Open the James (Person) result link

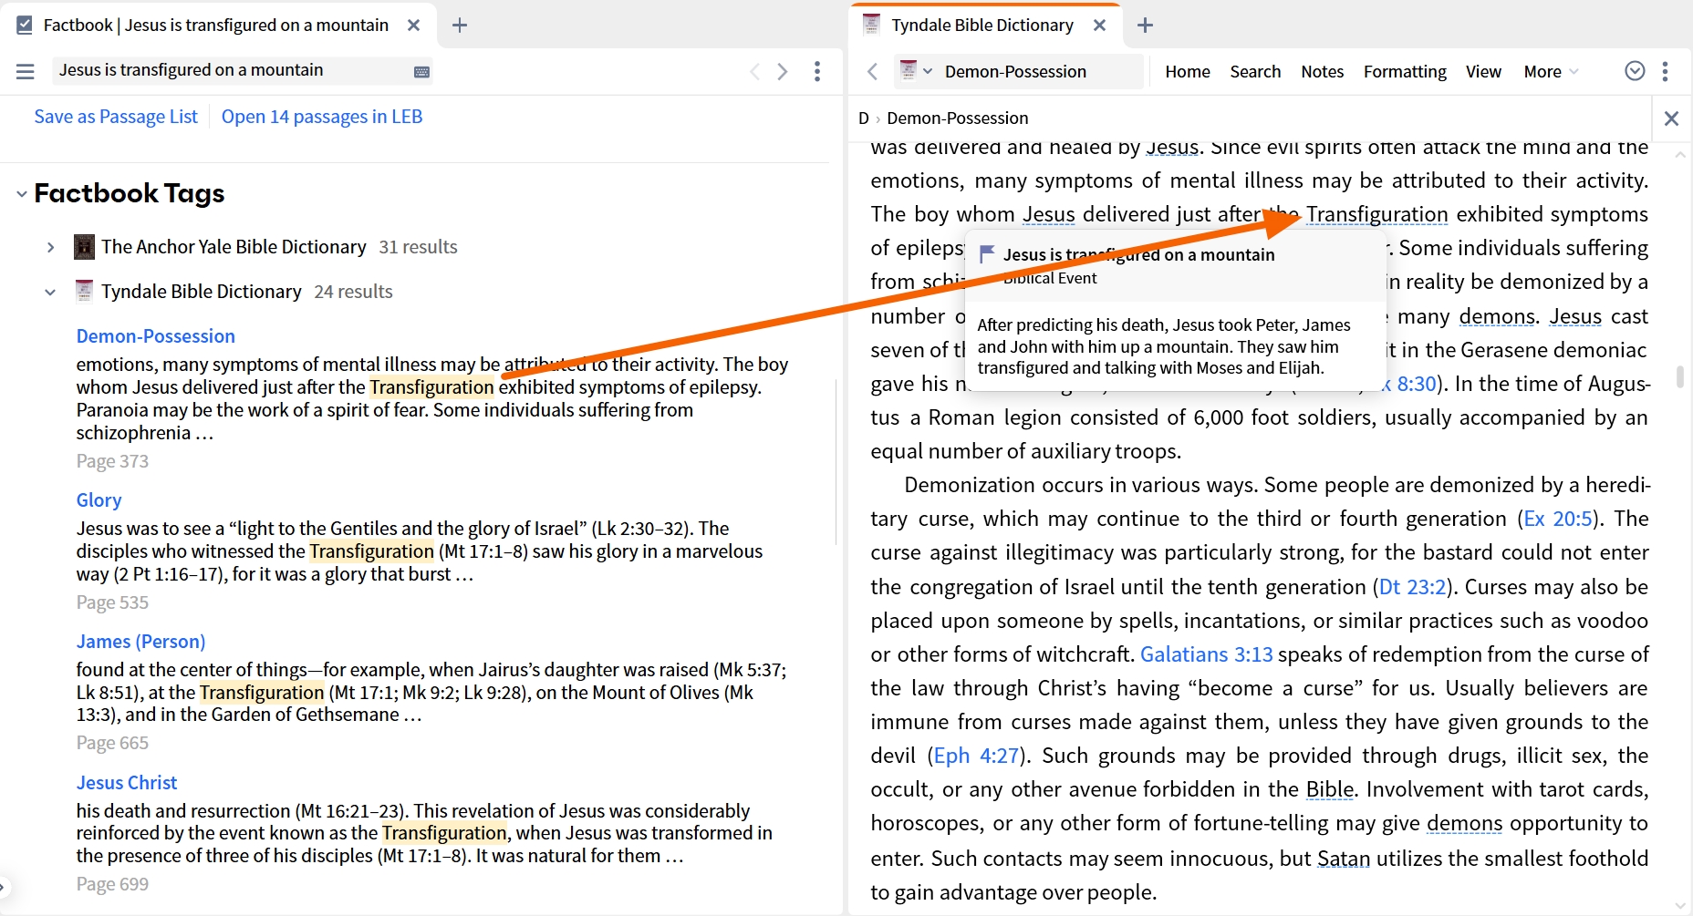pos(140,642)
